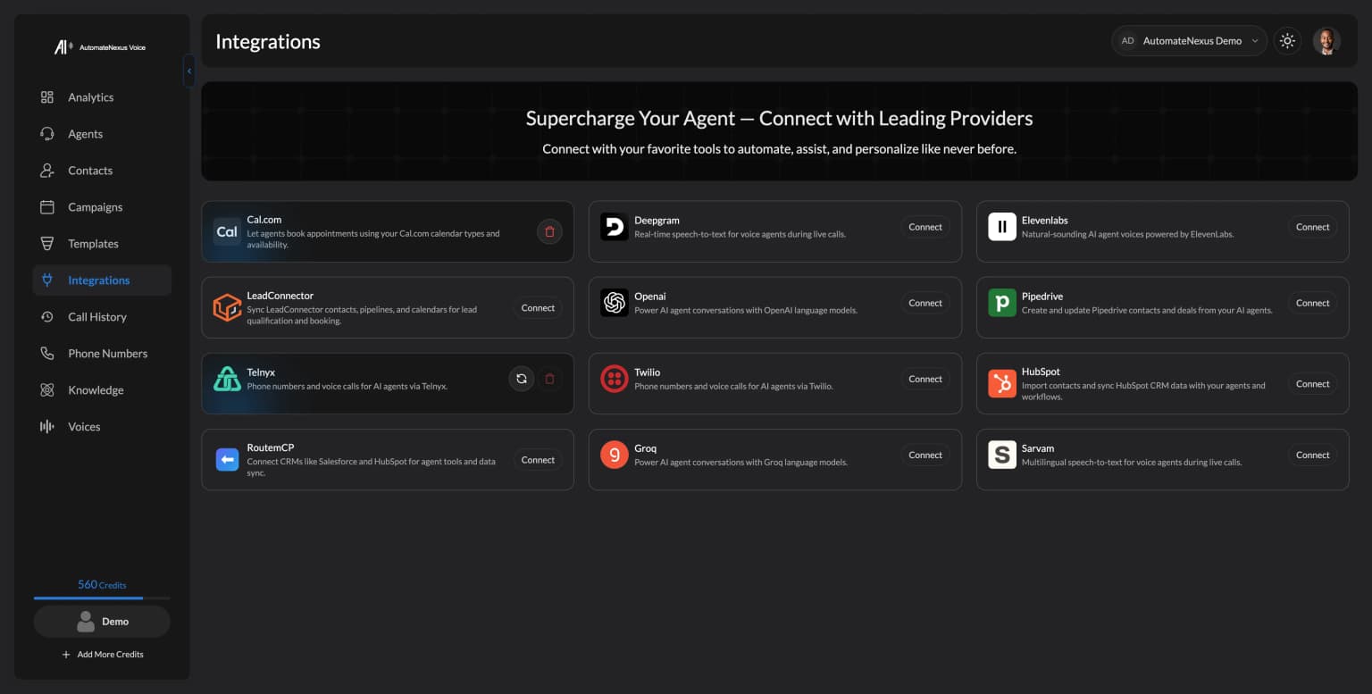Connect the Groq integration
The height and width of the screenshot is (694, 1372).
[925, 455]
